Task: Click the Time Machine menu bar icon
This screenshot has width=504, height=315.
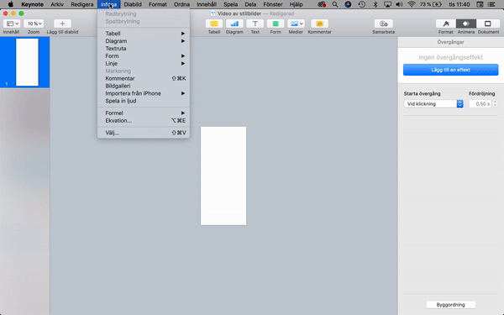Action: click(361, 4)
